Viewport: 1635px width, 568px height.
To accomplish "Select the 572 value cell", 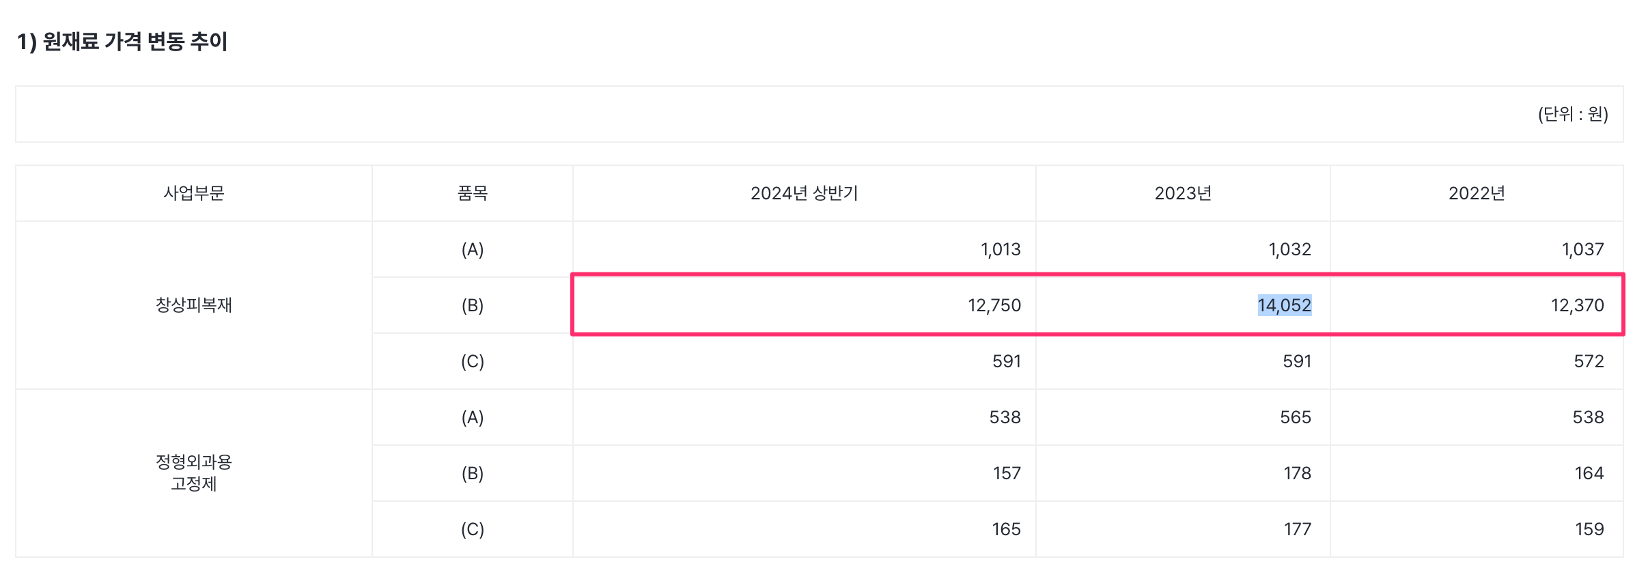I will click(x=1589, y=361).
